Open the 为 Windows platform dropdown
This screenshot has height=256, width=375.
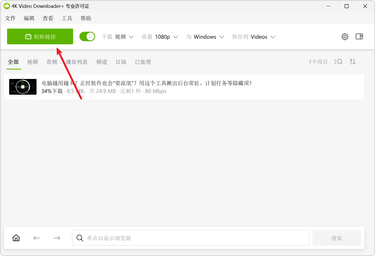(205, 37)
